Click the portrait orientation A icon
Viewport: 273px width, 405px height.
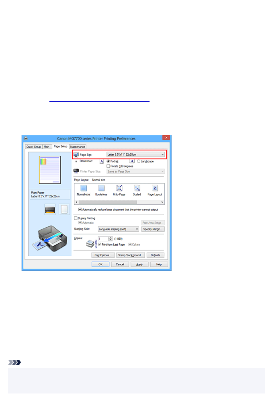[x=102, y=161]
